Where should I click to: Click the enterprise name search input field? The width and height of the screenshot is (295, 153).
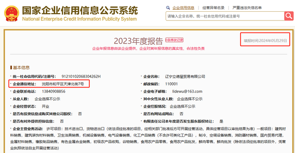tap(225, 16)
